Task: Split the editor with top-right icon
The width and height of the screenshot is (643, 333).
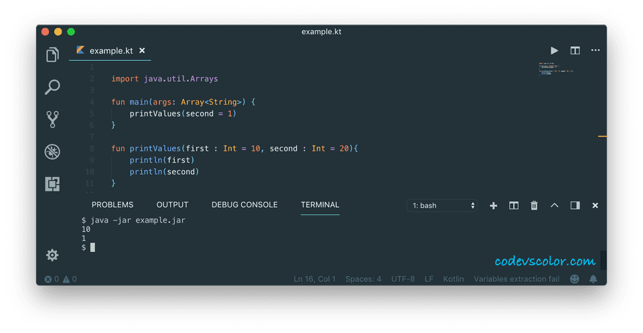Action: (x=575, y=50)
